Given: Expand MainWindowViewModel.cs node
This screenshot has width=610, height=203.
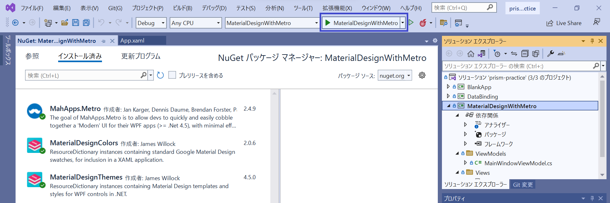Looking at the screenshot, I should 465,163.
